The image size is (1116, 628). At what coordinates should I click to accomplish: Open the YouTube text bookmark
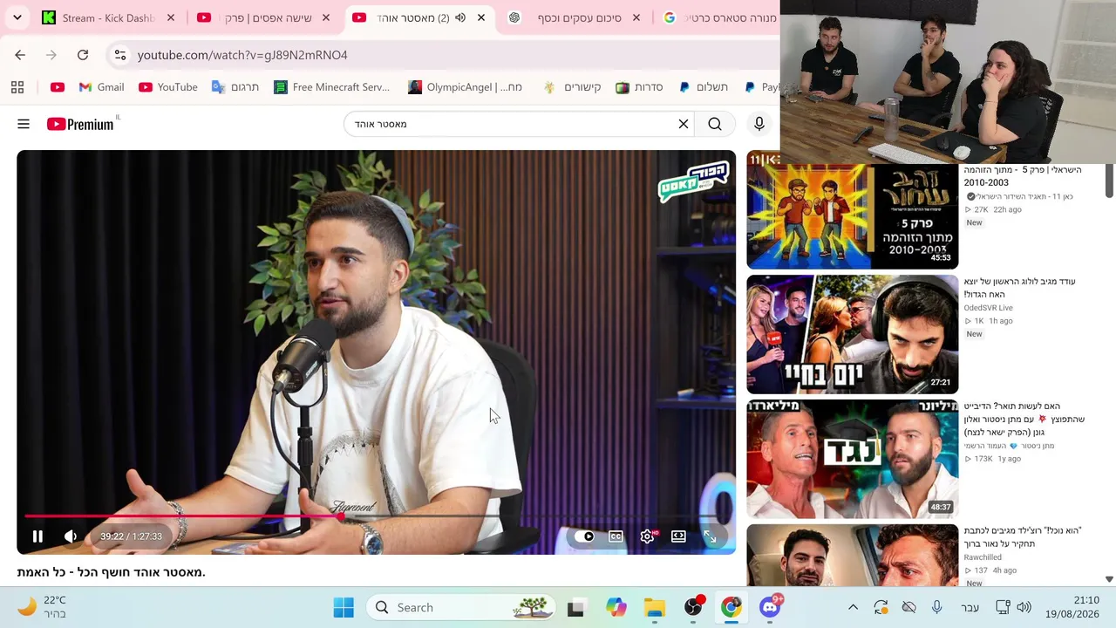(168, 87)
